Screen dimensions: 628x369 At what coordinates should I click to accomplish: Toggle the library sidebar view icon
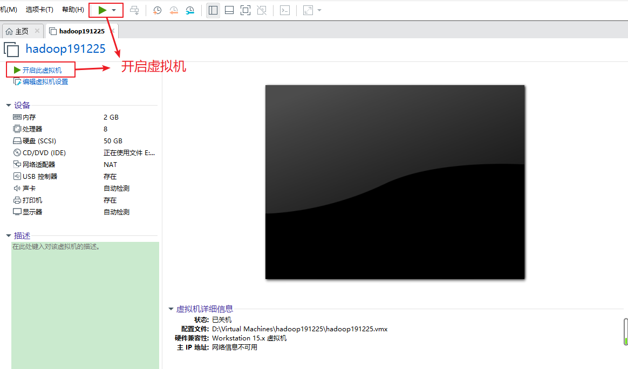pos(213,10)
